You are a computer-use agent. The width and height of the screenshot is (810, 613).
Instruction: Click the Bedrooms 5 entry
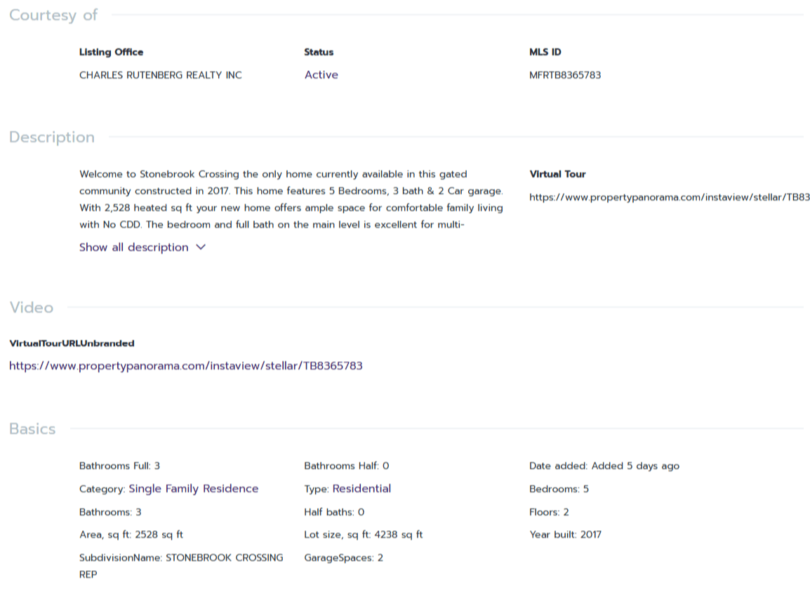pos(559,490)
